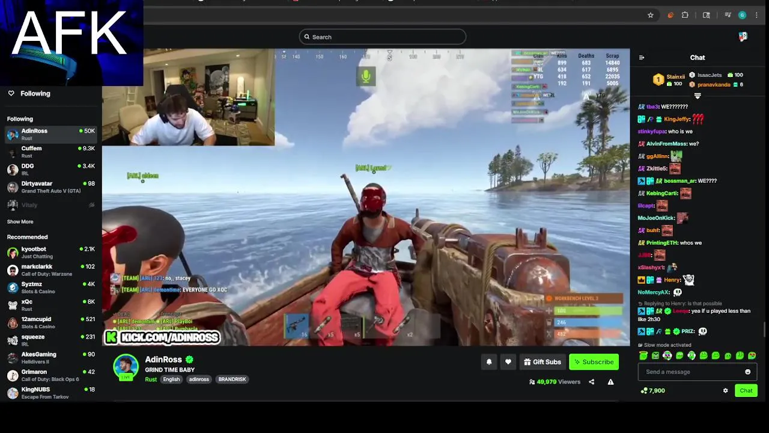This screenshot has height=433, width=769.
Task: Open the DDG channel in the sidebar
Action: point(50,169)
